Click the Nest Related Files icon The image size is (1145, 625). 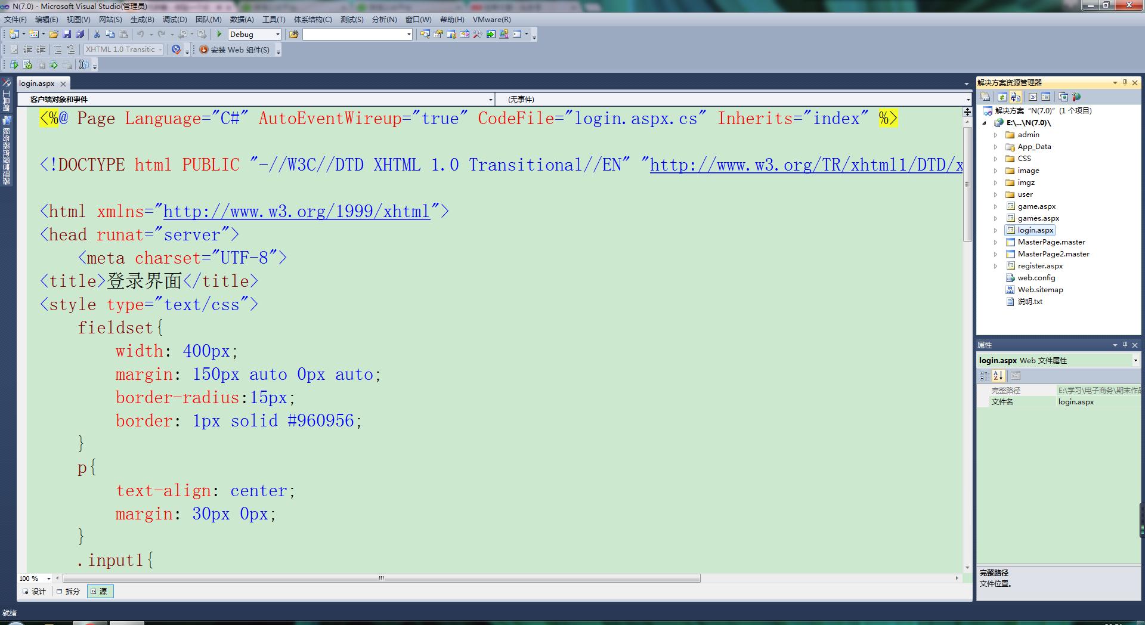point(1016,97)
